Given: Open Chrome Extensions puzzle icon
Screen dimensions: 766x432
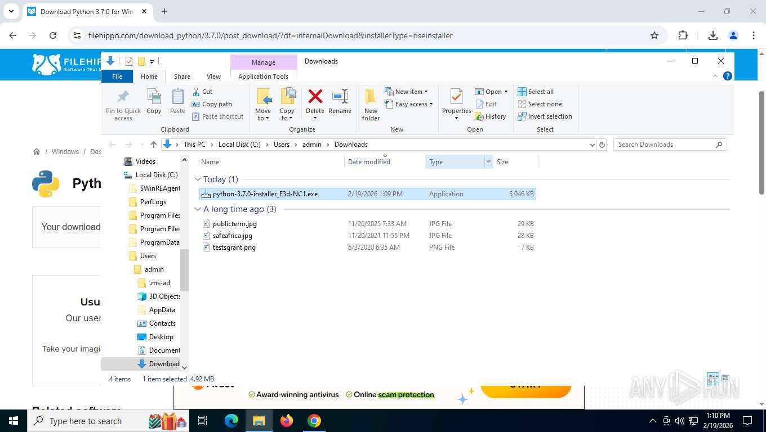Looking at the screenshot, I should 683,35.
